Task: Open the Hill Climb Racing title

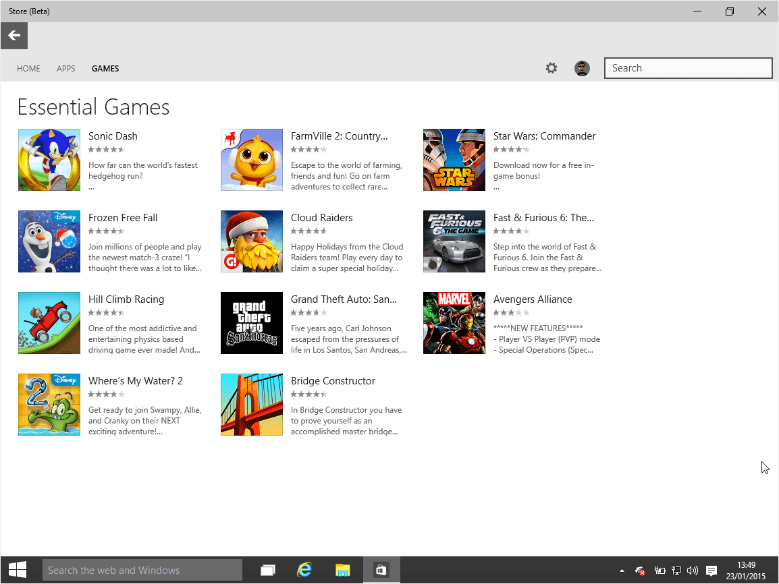Action: click(x=126, y=299)
